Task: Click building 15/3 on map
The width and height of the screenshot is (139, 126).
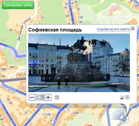Action: pos(48,107)
